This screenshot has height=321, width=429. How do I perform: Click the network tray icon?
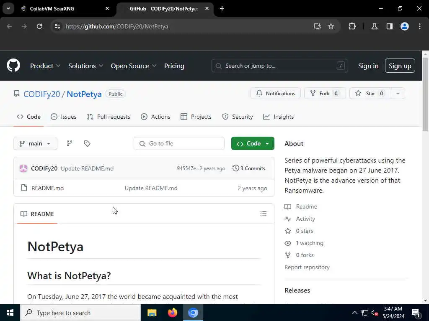(365, 313)
